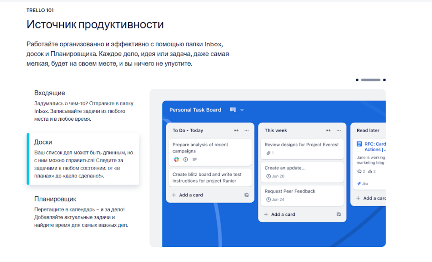Open card Prepare analysis of recent campaigns
The width and height of the screenshot is (432, 262).
pyautogui.click(x=210, y=152)
